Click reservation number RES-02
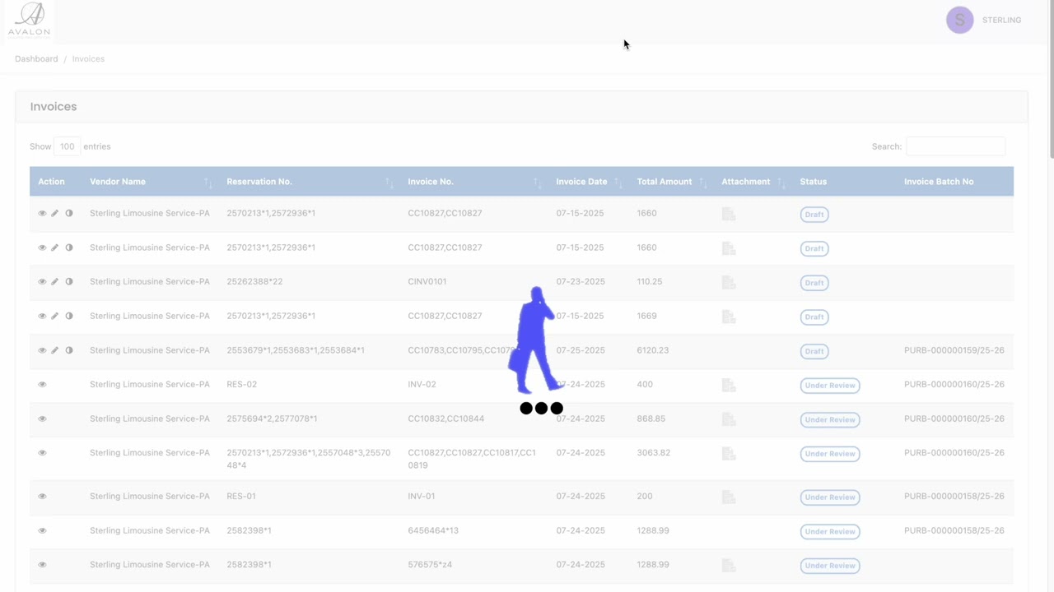 point(242,384)
